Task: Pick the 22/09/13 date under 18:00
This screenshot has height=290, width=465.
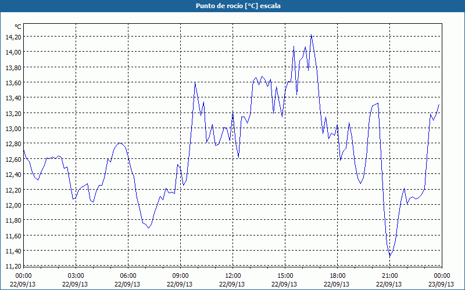Action: coord(337,284)
